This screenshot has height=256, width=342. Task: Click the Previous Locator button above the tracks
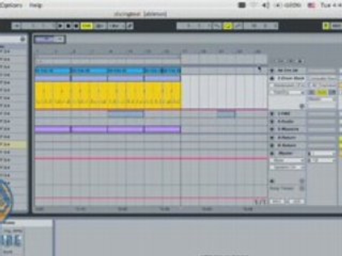click(291, 61)
